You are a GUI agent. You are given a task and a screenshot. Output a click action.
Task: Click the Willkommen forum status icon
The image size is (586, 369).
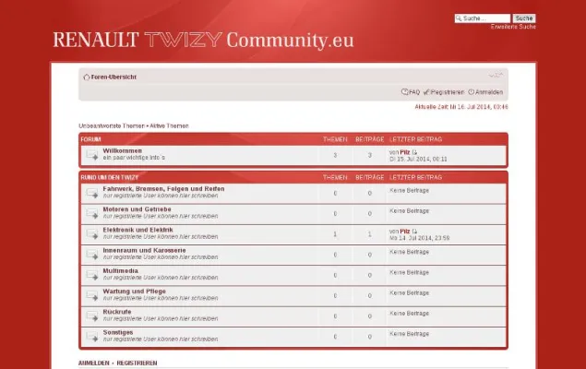[91, 155]
